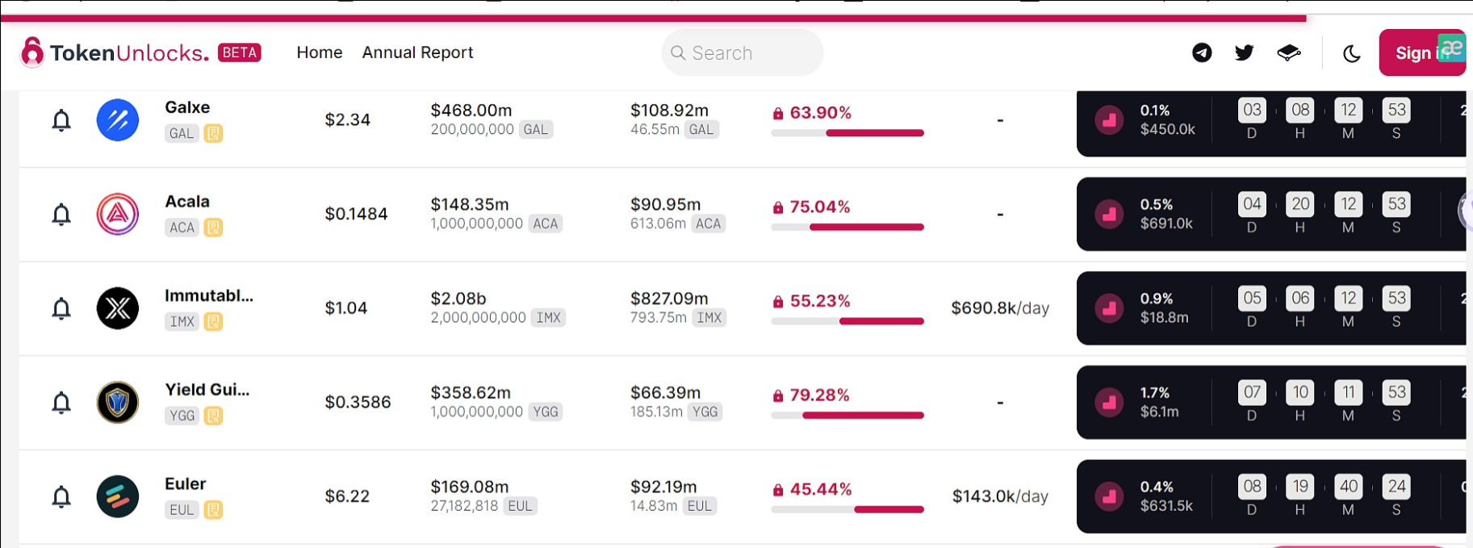
Task: Click the Immutable X token logo
Action: tap(118, 308)
